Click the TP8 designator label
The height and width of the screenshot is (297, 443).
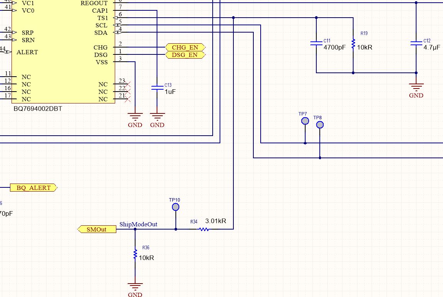click(x=317, y=117)
